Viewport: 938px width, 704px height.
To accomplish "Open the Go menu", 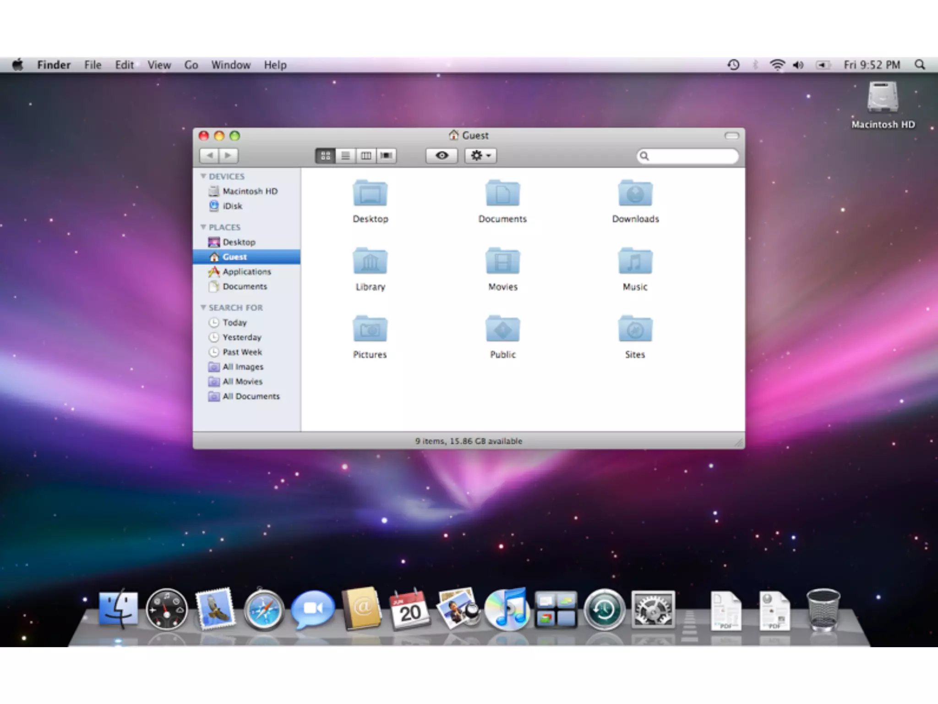I will pyautogui.click(x=191, y=65).
